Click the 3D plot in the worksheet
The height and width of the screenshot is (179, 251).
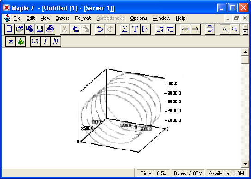pos(128,110)
